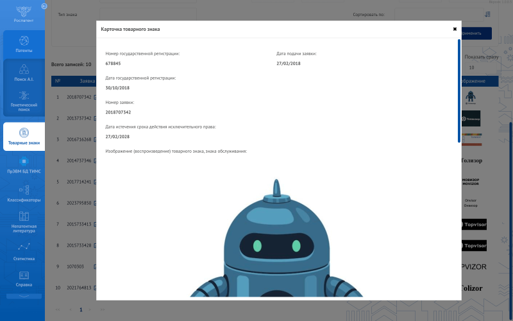Expand the sidebar bottom chevron

coord(24,297)
